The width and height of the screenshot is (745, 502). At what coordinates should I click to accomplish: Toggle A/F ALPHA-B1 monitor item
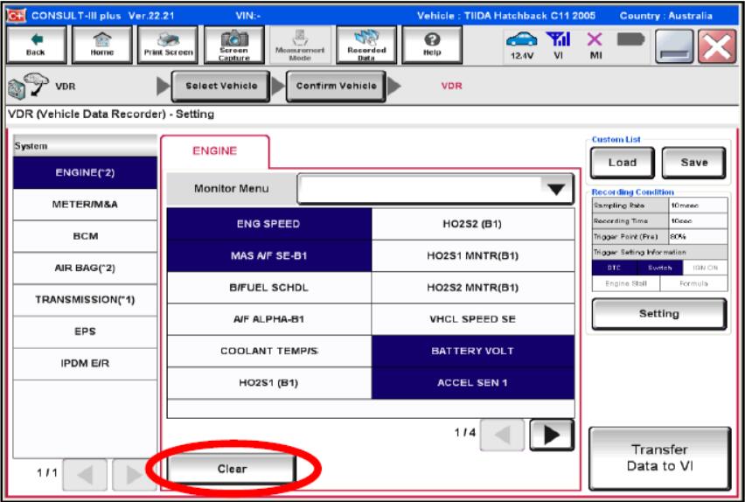pos(269,319)
